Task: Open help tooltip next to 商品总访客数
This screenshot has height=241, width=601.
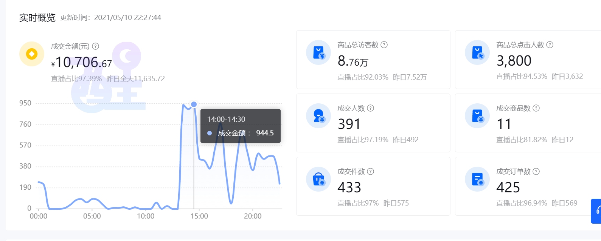Action: (x=384, y=45)
